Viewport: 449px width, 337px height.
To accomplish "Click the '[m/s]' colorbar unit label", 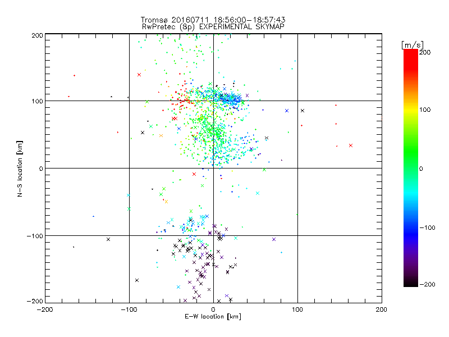I will (x=412, y=45).
